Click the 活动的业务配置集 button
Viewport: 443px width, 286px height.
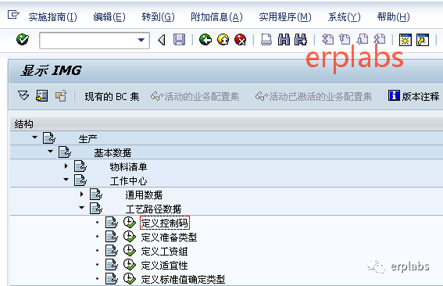coord(195,97)
